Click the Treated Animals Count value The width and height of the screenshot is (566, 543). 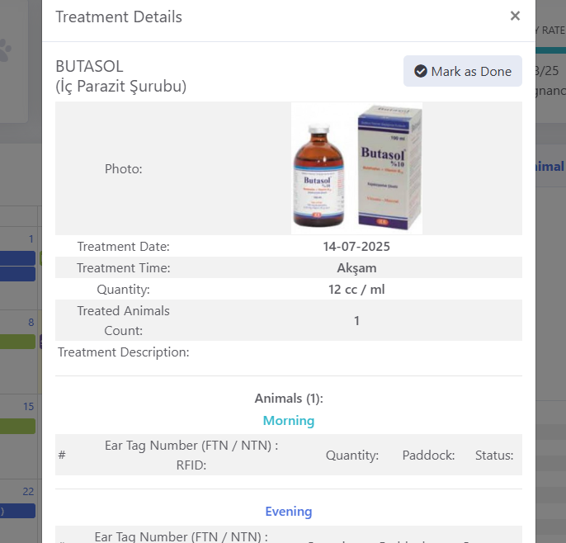[x=356, y=320]
